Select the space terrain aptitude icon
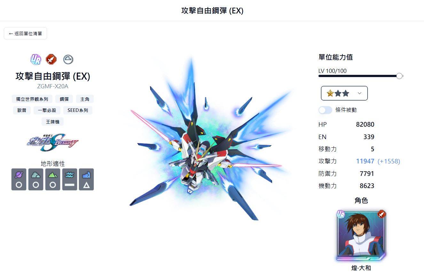The height and width of the screenshot is (275, 424). [x=19, y=179]
